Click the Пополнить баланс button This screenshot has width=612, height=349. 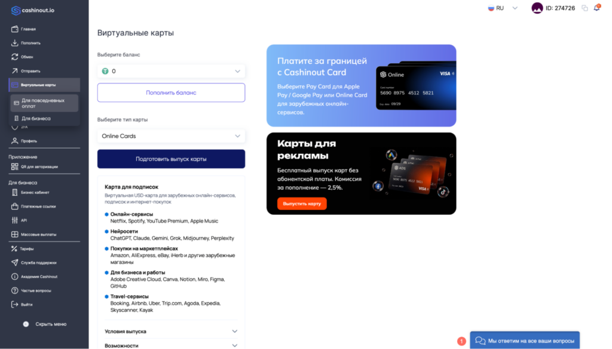click(x=171, y=92)
